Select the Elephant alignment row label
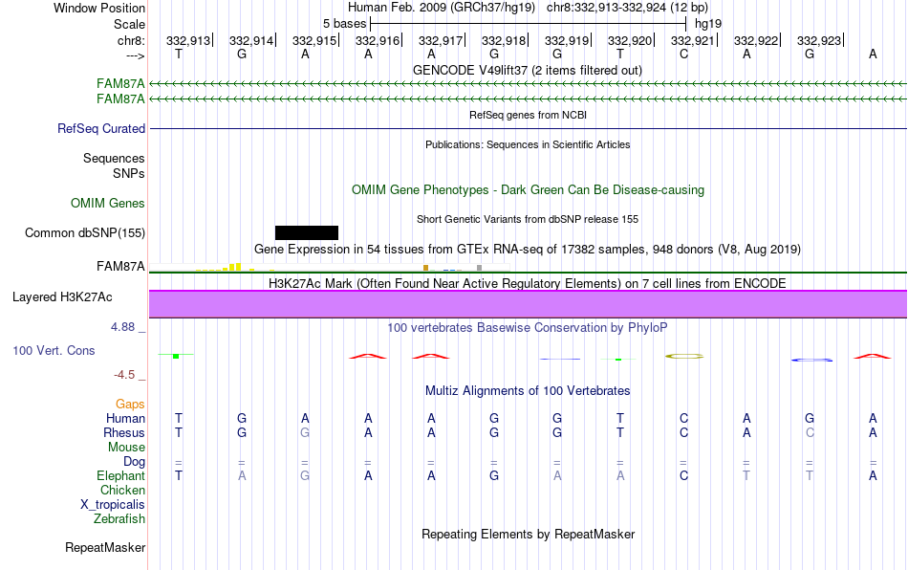This screenshot has width=908, height=570. point(121,475)
